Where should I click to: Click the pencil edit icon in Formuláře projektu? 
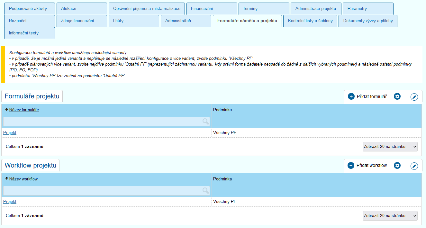pyautogui.click(x=414, y=97)
